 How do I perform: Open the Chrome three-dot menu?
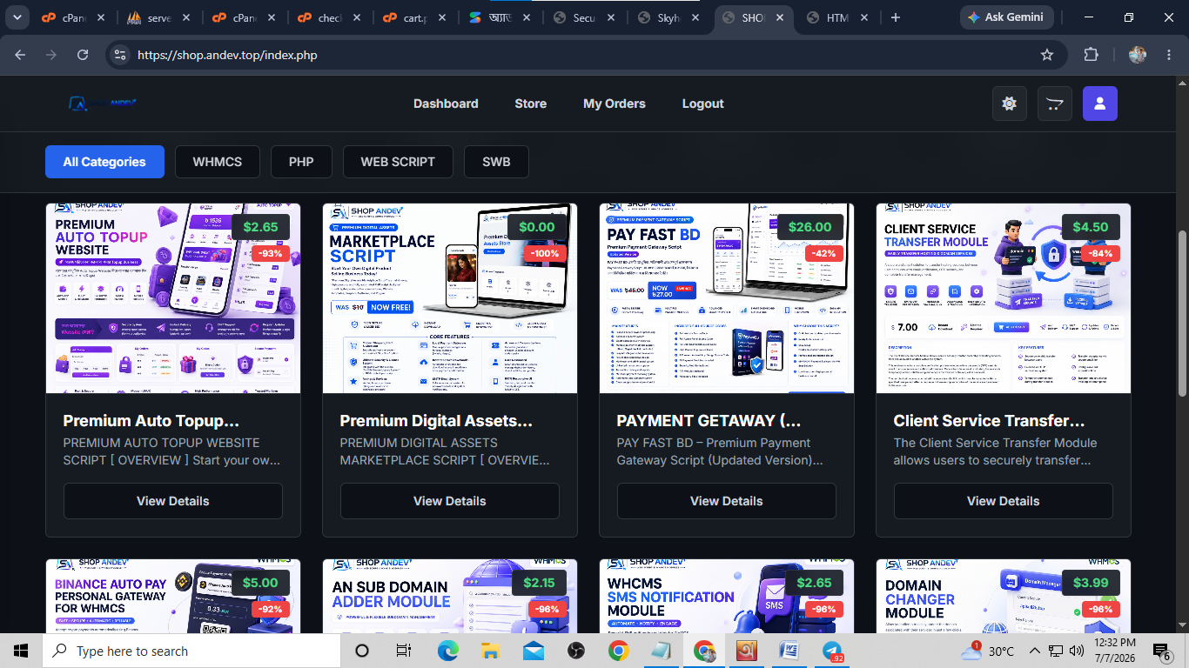(1168, 55)
